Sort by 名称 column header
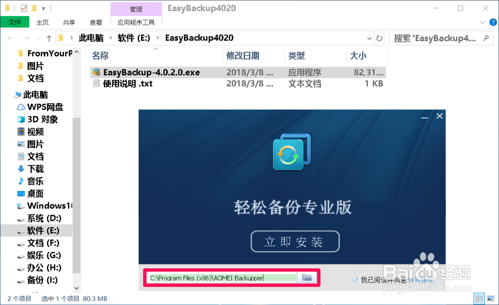 coord(100,56)
